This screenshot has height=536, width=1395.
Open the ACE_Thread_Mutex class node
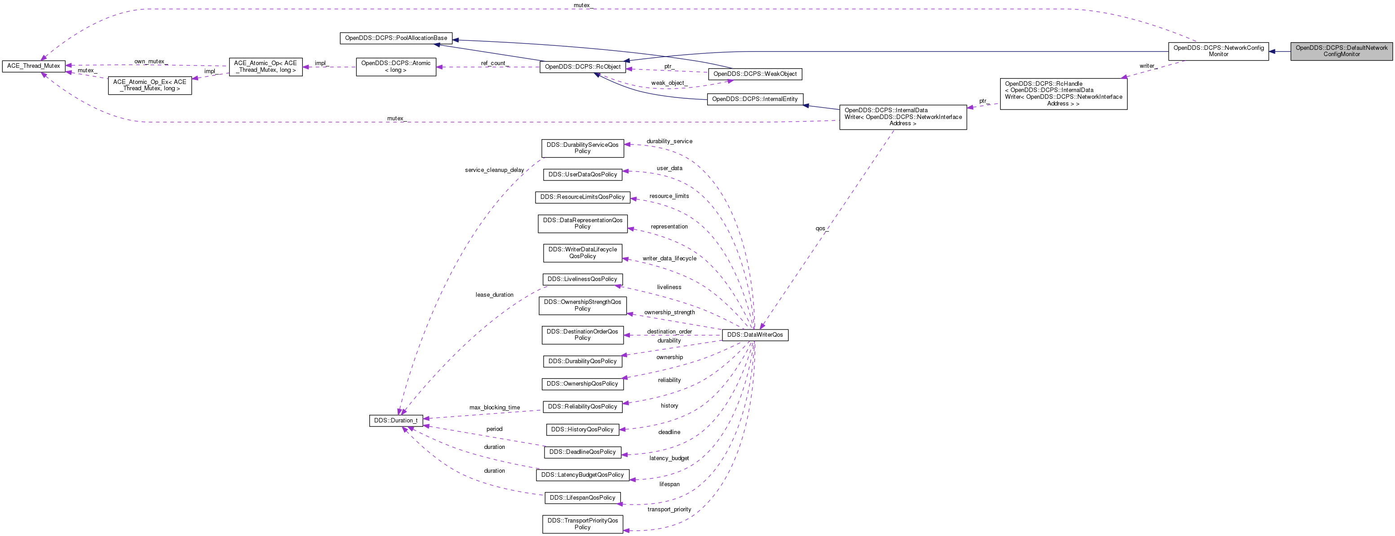[34, 66]
